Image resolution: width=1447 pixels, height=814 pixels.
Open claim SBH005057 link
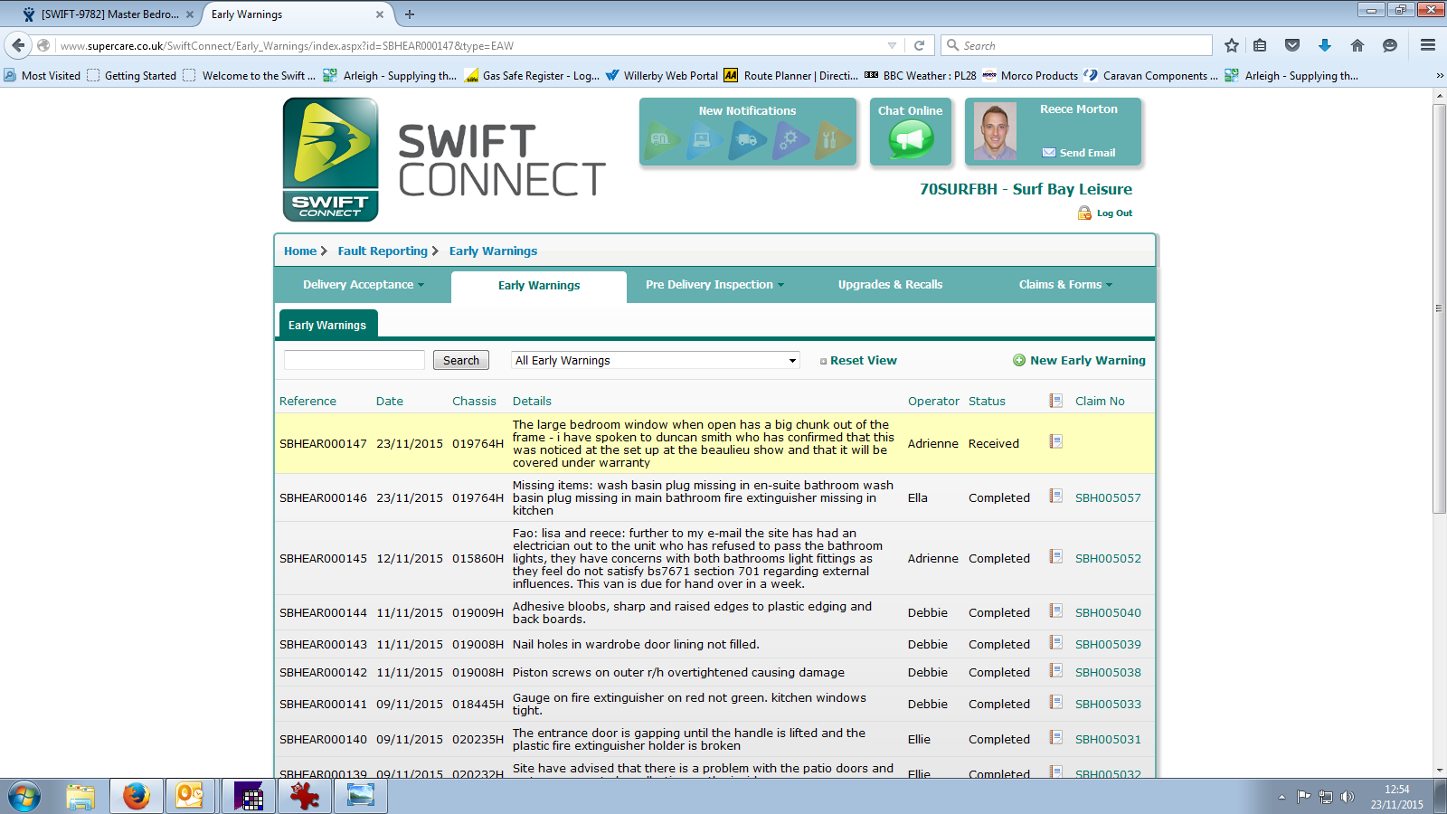click(x=1108, y=498)
